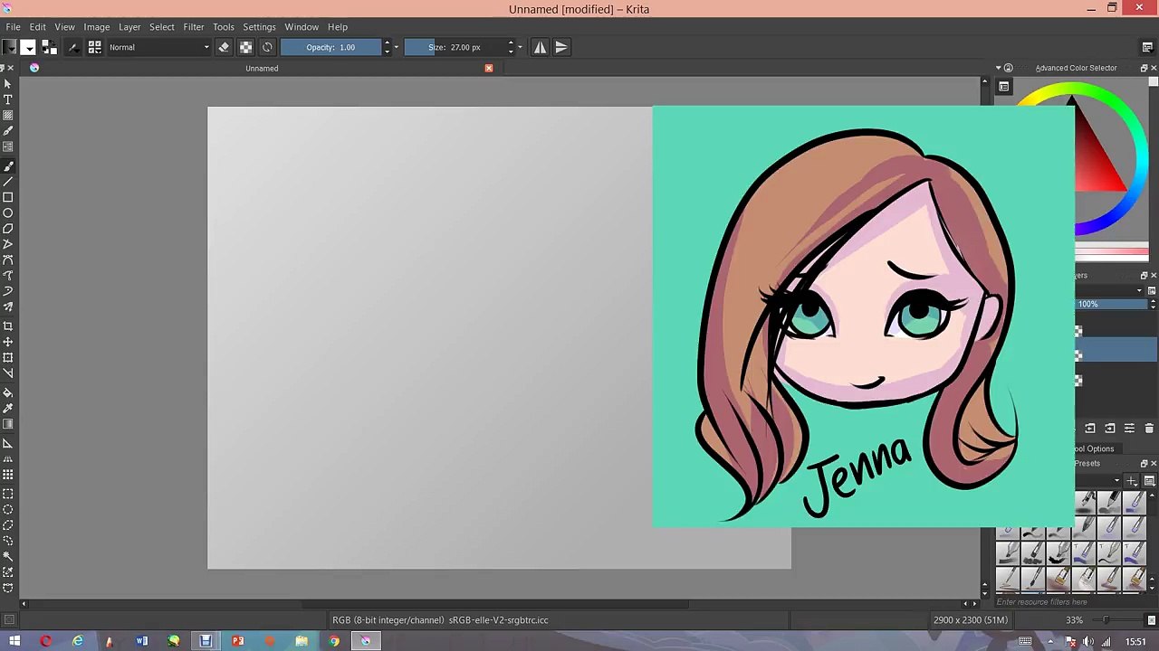Select the Crop tool
The image size is (1159, 651).
coord(8,326)
